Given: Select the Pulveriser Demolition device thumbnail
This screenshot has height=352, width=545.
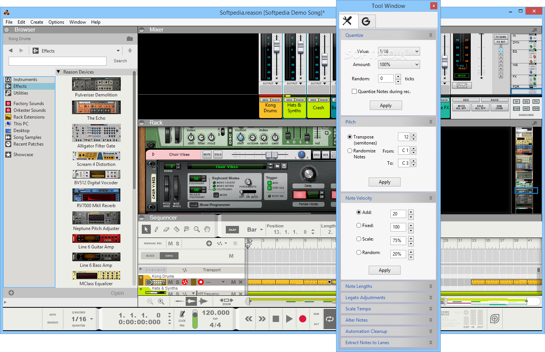Looking at the screenshot, I should pos(96,84).
